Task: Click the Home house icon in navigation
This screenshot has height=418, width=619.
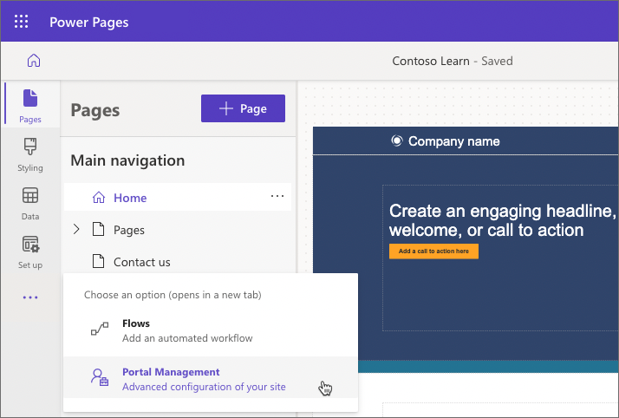Action: click(99, 197)
